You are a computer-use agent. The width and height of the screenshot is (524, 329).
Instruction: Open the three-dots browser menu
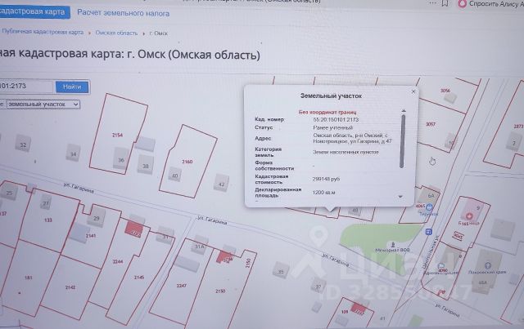click(x=432, y=2)
